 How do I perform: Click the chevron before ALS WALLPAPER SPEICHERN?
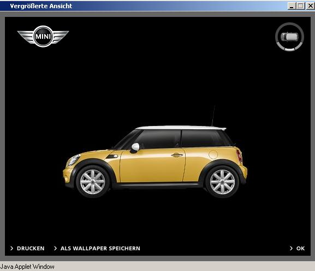click(x=55, y=248)
